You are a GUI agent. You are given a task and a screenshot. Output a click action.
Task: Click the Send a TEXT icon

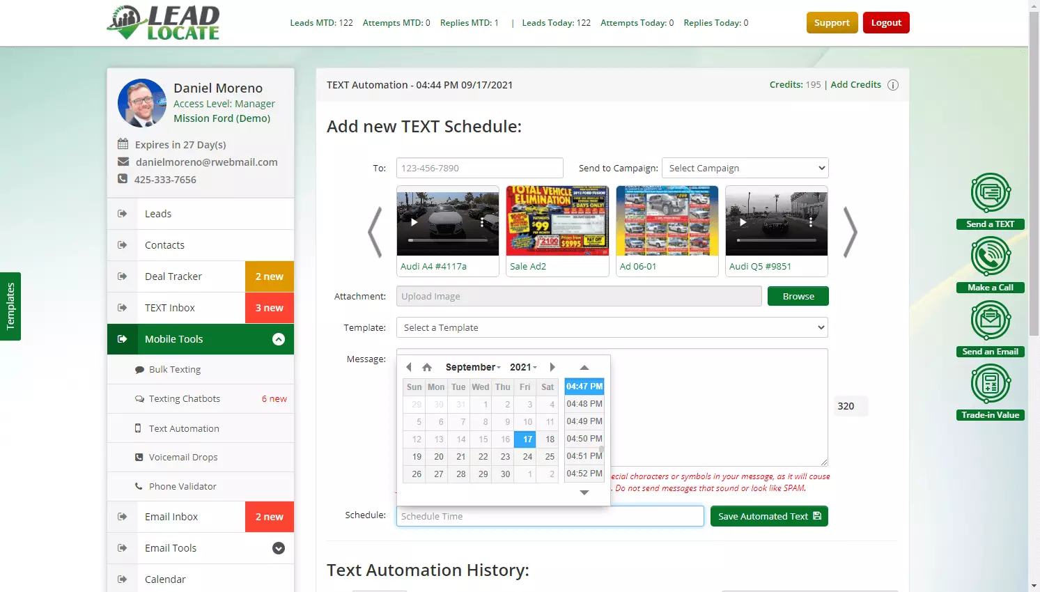click(x=991, y=193)
